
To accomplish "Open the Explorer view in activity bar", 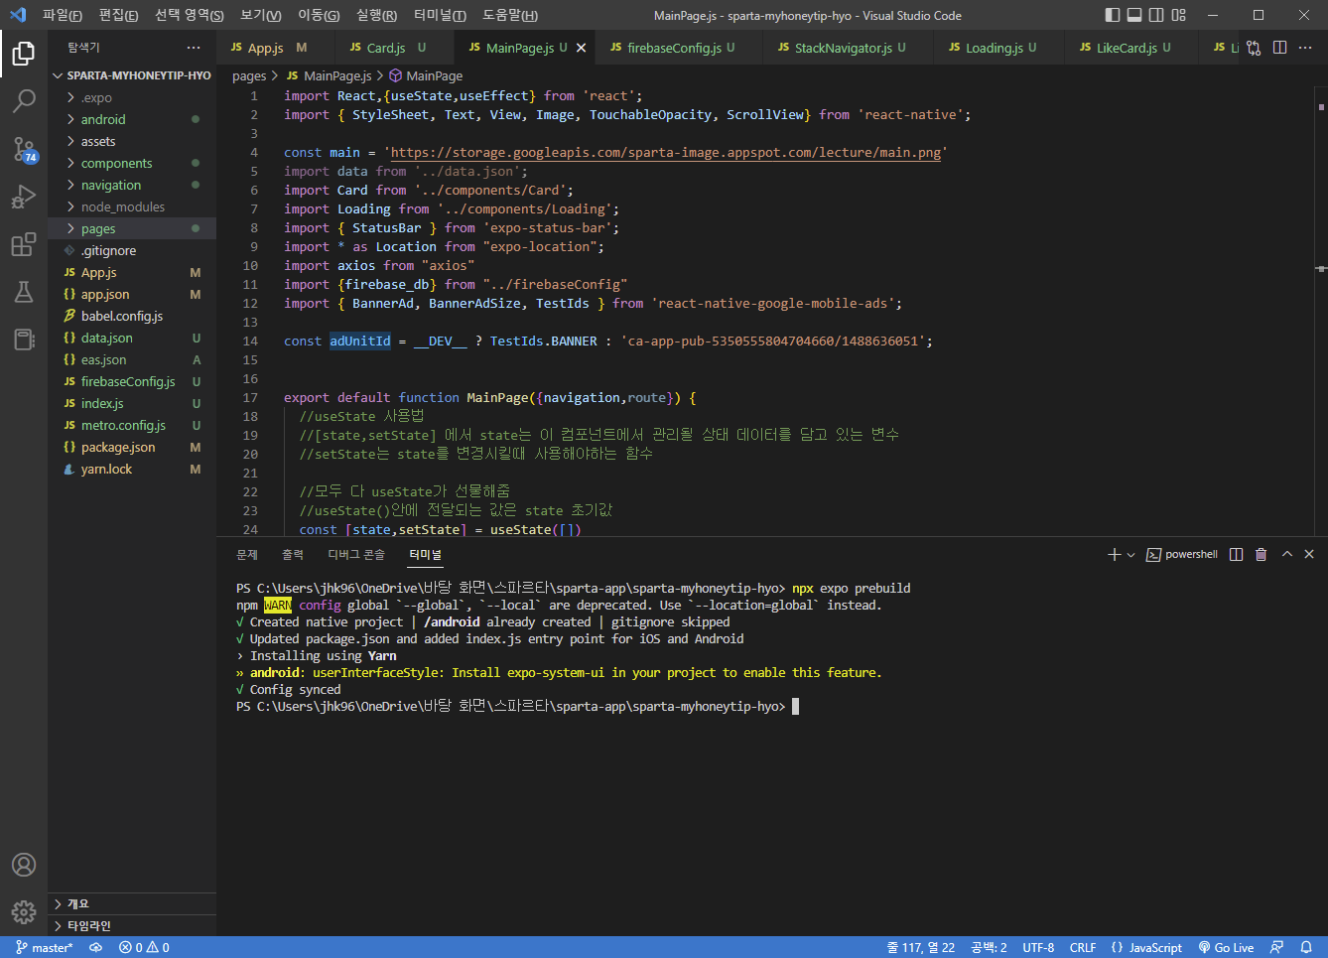I will click(x=24, y=53).
